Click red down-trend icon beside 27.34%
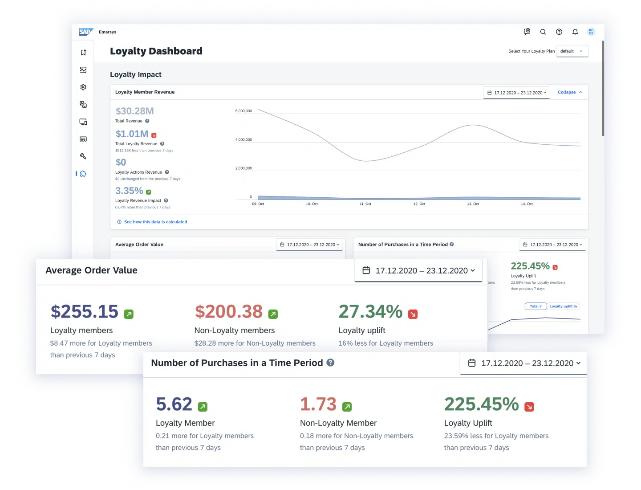 point(413,314)
